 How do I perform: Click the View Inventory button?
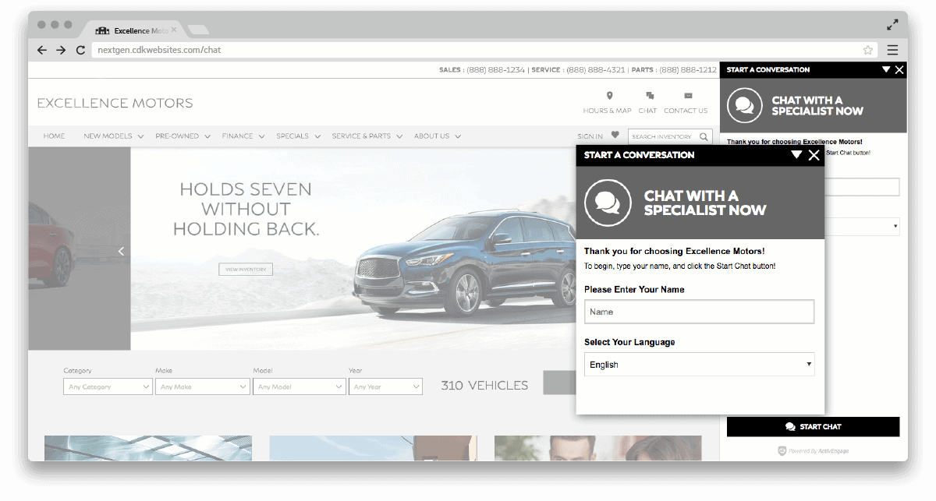pyautogui.click(x=246, y=270)
